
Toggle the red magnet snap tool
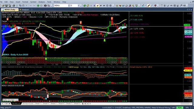point(155,5)
